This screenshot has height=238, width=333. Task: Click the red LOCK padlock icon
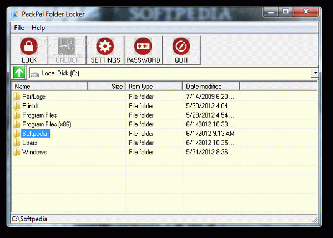coord(29,46)
